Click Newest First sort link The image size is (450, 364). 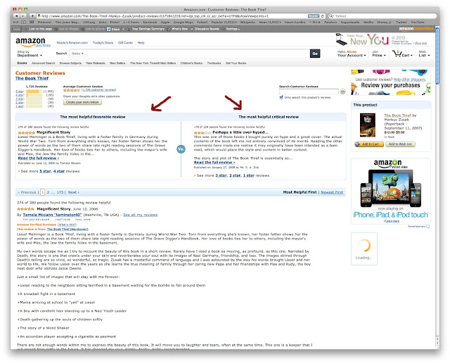(332, 192)
